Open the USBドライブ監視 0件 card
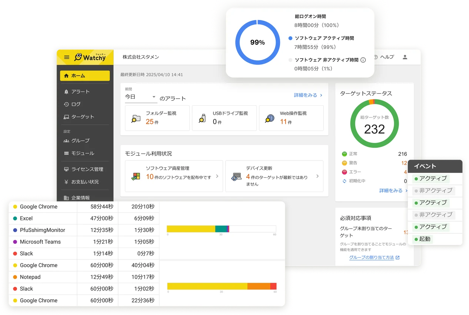469x315 pixels. pyautogui.click(x=224, y=118)
